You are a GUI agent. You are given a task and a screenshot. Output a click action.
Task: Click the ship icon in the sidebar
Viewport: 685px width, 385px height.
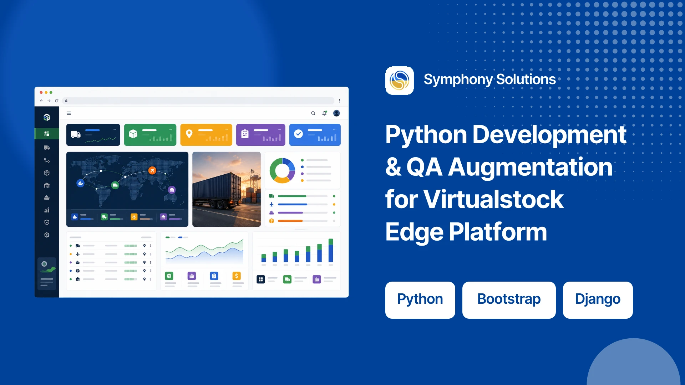click(x=47, y=197)
